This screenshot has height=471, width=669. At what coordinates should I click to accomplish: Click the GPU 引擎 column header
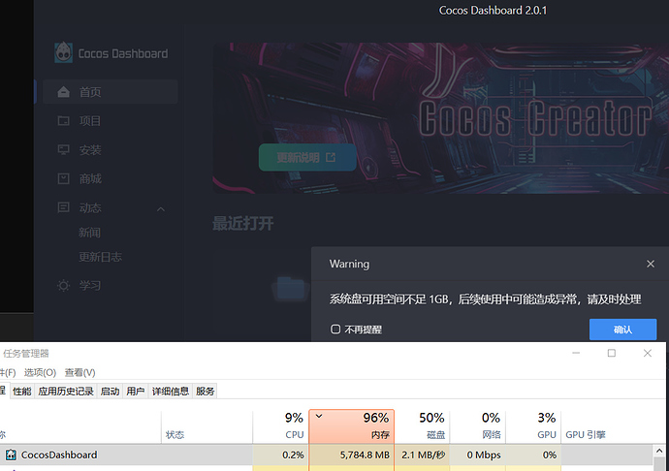pyautogui.click(x=586, y=435)
